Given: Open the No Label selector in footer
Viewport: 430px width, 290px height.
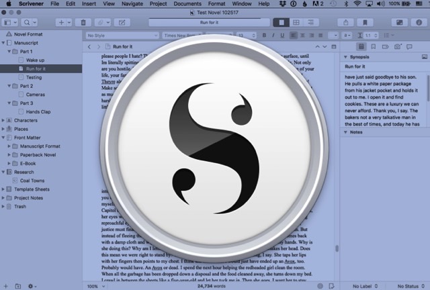Looking at the screenshot, I should pyautogui.click(x=365, y=286).
